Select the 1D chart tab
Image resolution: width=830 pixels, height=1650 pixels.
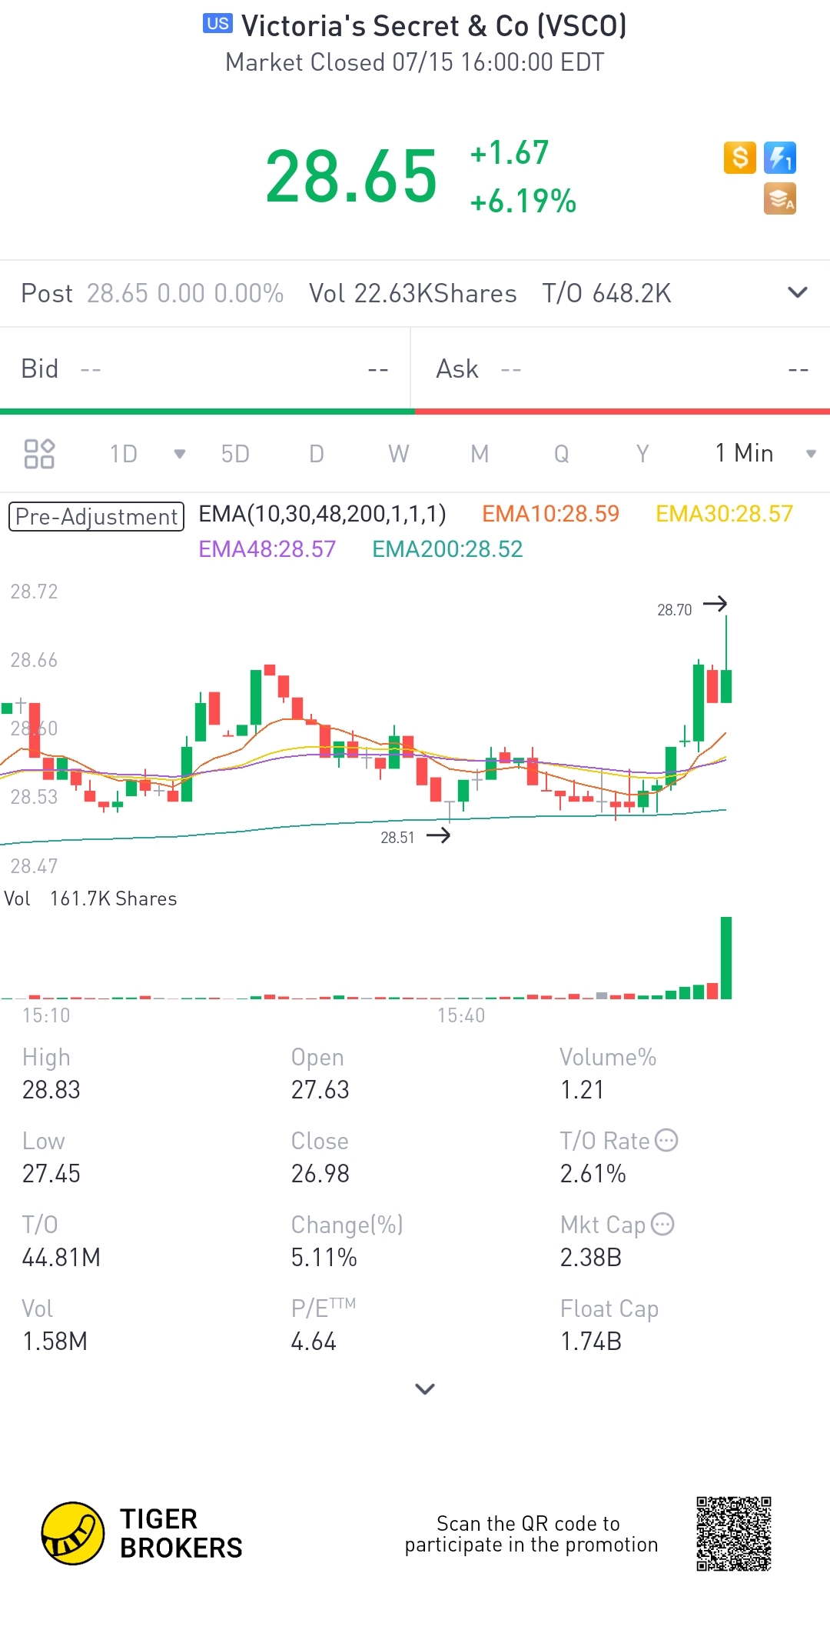pos(123,454)
